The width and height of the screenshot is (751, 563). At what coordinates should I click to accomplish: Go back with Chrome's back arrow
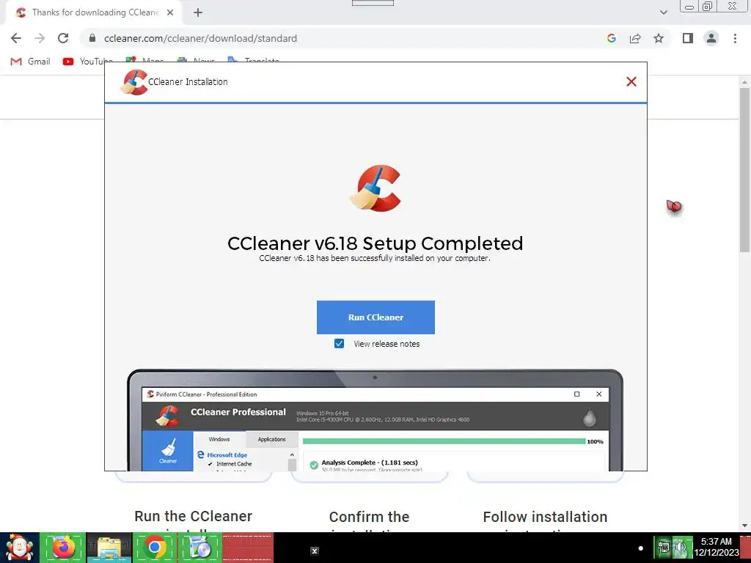(16, 38)
